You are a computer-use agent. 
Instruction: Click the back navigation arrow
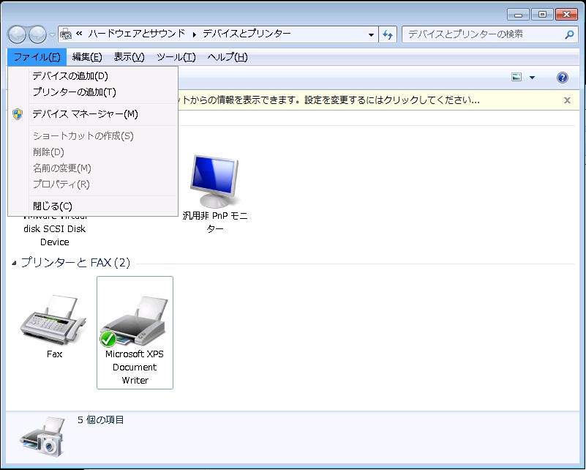click(18, 34)
